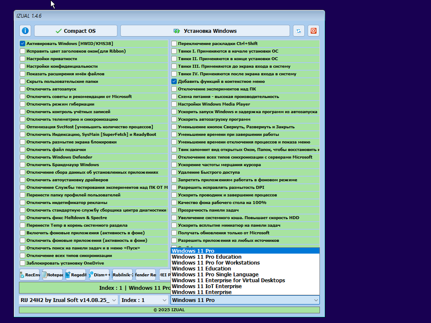The width and height of the screenshot is (431, 323).
Task: Check Отключение всех типов синхронизации
Action: pos(23,255)
